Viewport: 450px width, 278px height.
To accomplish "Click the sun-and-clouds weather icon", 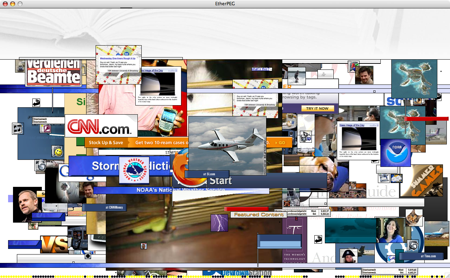I will 397,178.
